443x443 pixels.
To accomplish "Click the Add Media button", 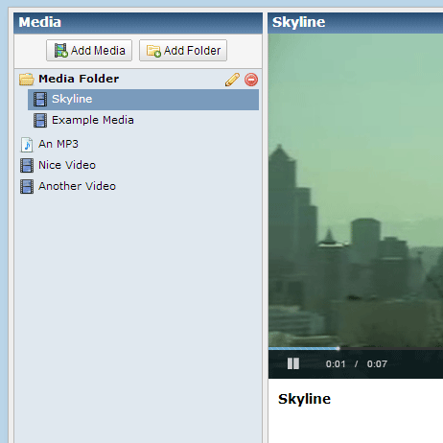I will 89,50.
